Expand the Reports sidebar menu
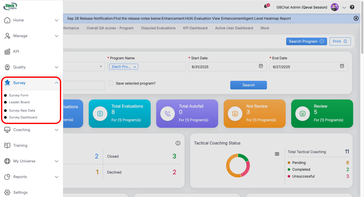This screenshot has height=197, width=364. [57, 177]
